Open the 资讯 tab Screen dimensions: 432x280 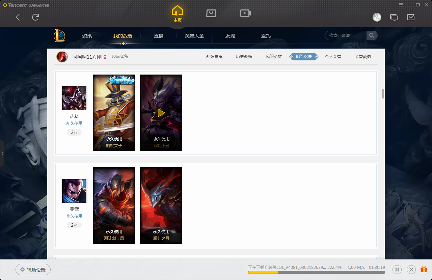click(87, 36)
